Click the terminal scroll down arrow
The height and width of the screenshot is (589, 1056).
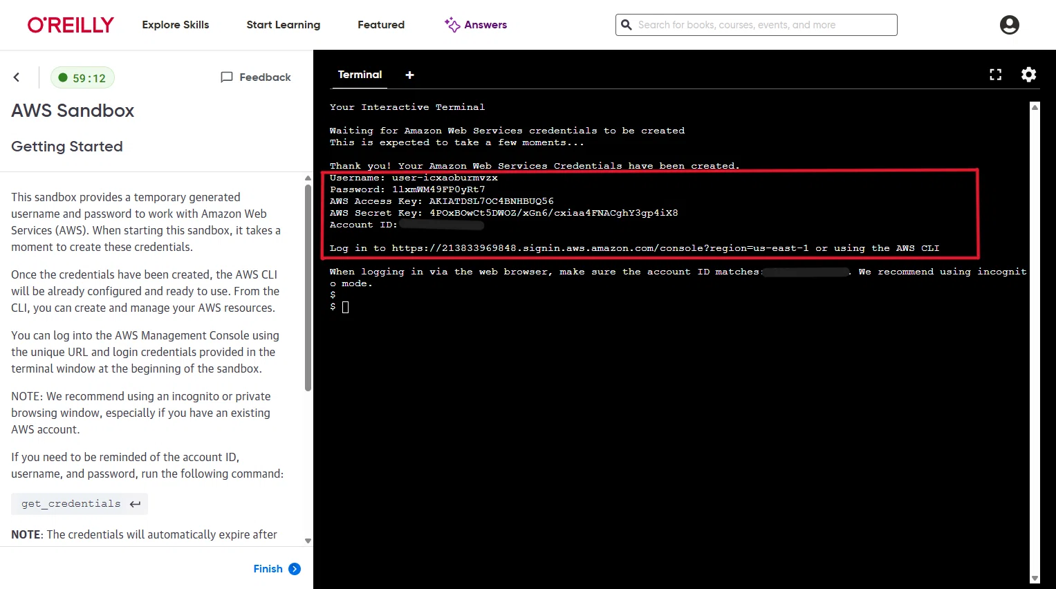[1035, 579]
